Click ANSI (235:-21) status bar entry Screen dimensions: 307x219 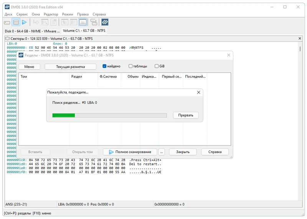(16, 204)
